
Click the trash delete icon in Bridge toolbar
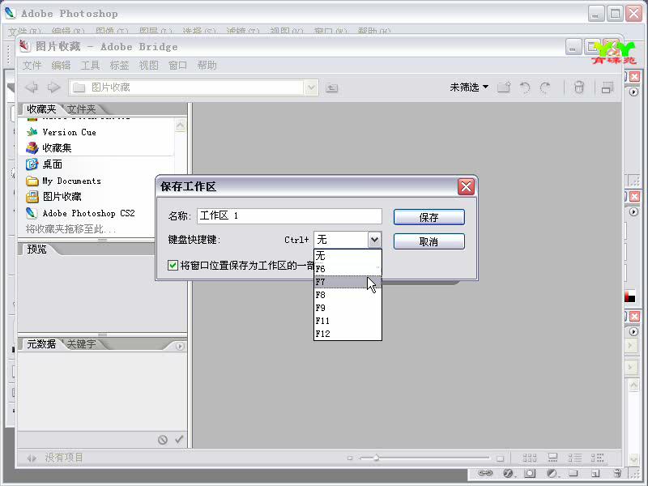coord(579,87)
